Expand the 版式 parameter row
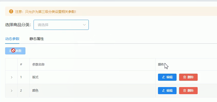The height and width of the screenshot is (102, 217). coord(12,77)
